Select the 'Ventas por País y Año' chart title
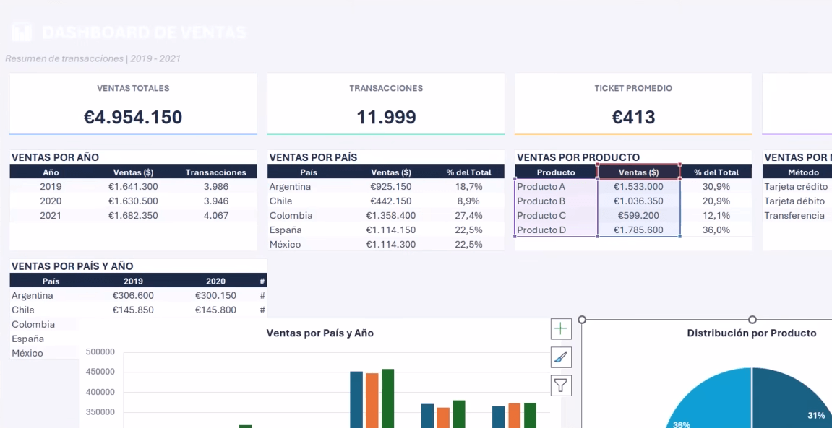This screenshot has height=428, width=832. pos(320,333)
